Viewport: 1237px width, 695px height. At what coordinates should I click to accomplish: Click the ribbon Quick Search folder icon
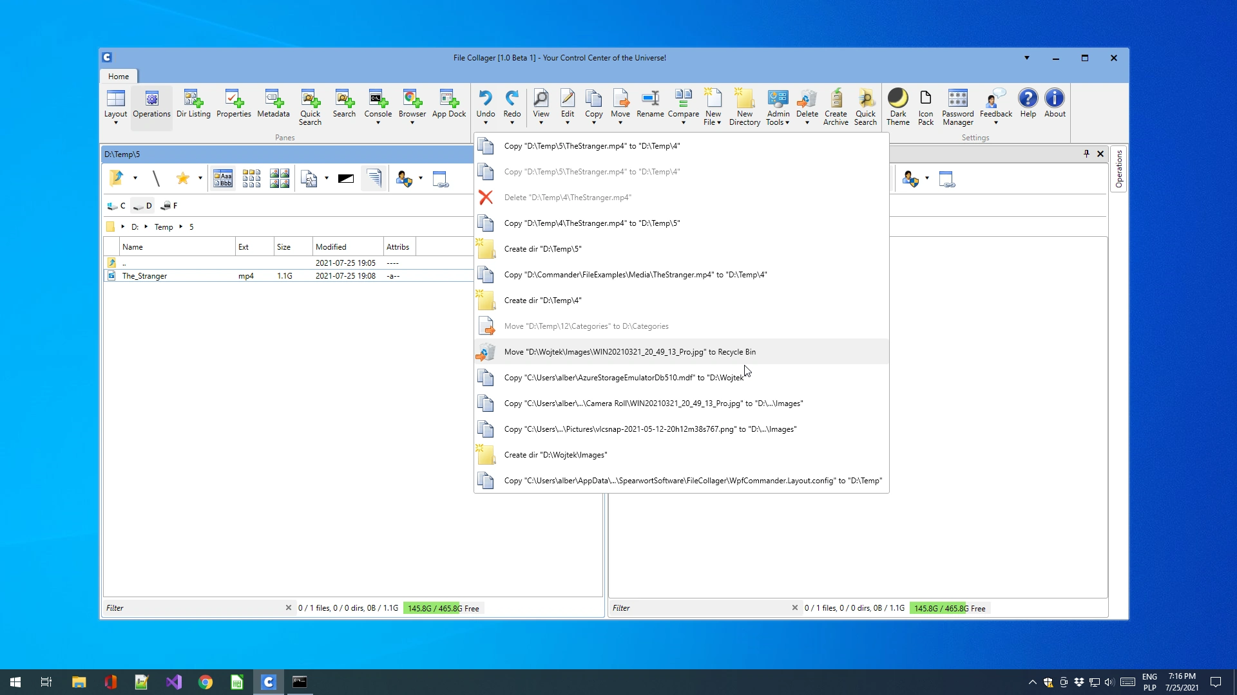coord(865,98)
